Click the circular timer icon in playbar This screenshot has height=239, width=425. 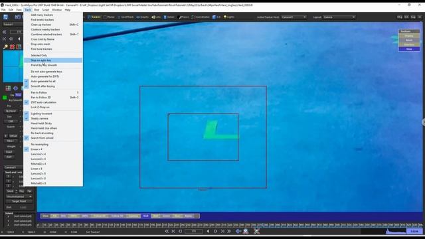click(x=246, y=231)
